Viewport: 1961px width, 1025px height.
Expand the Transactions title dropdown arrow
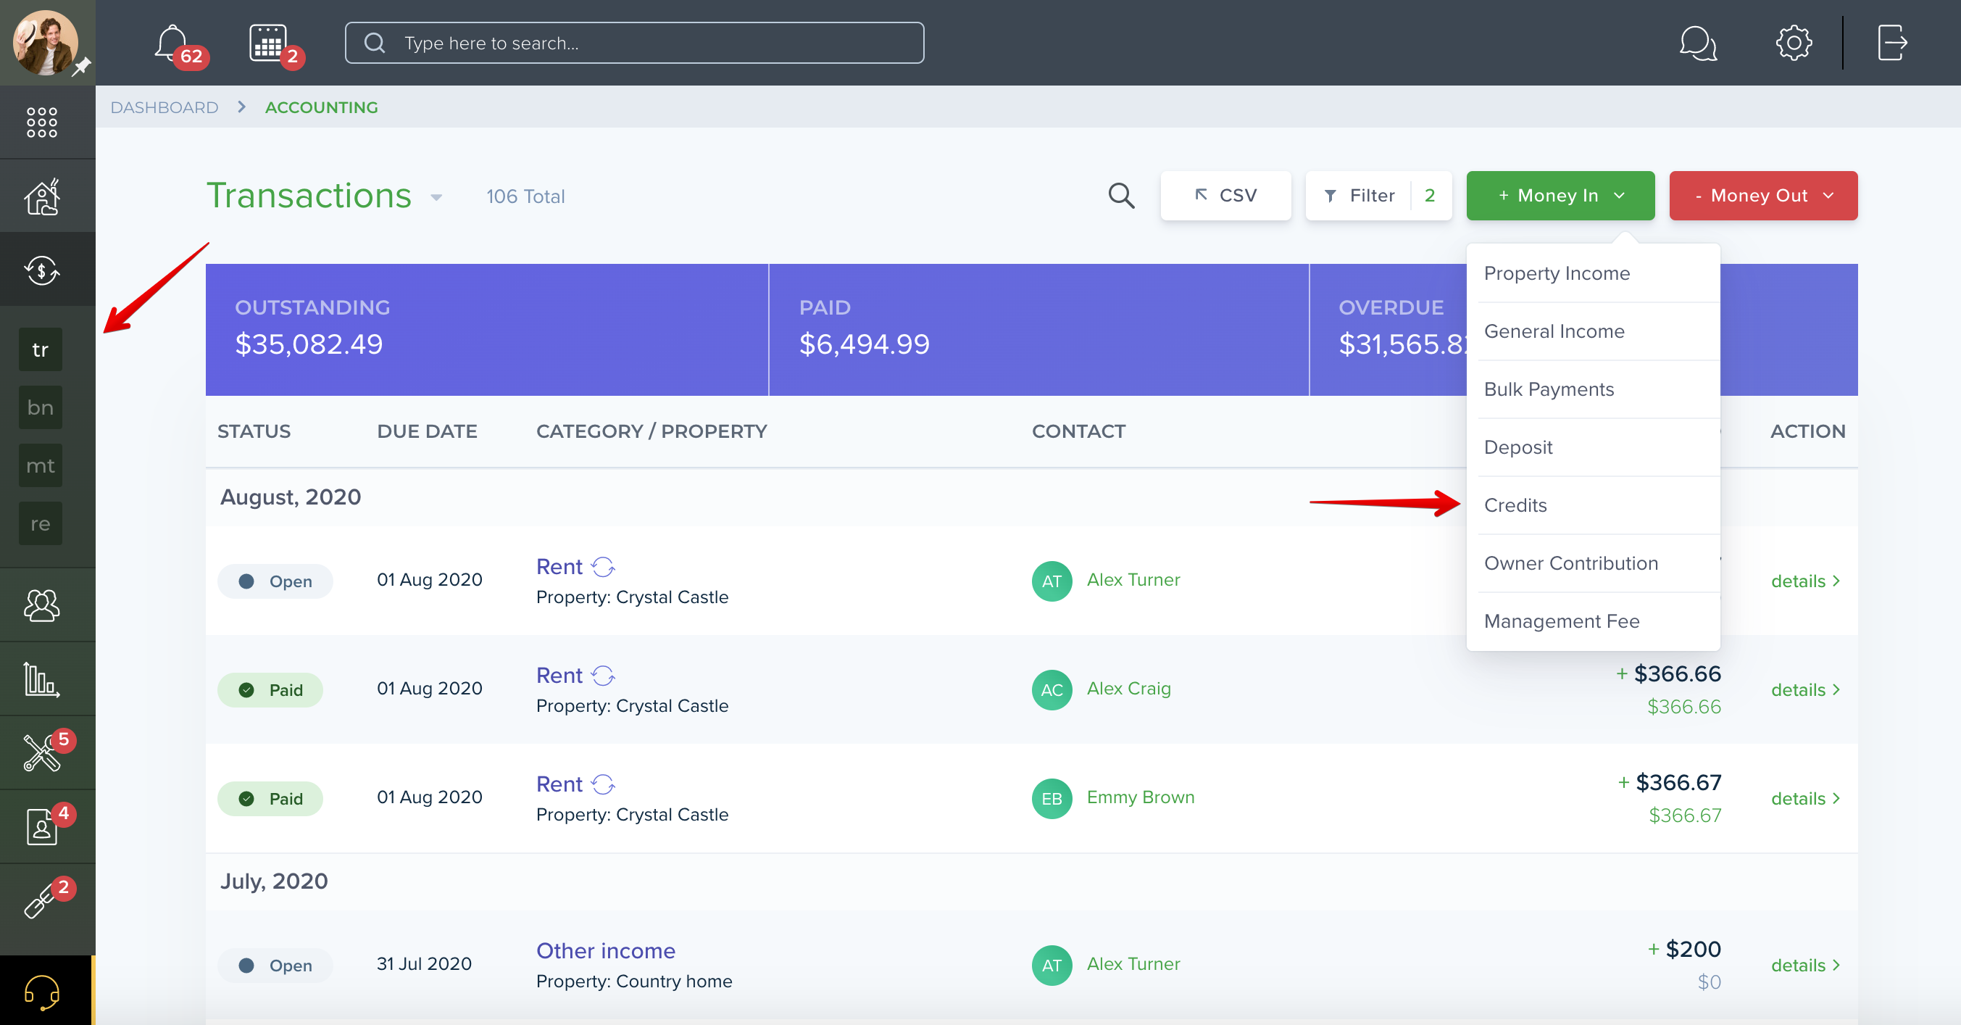coord(436,197)
